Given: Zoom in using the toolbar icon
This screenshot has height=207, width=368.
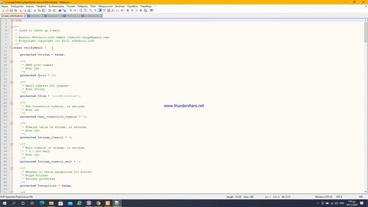Looking at the screenshot, I should coord(70,10).
